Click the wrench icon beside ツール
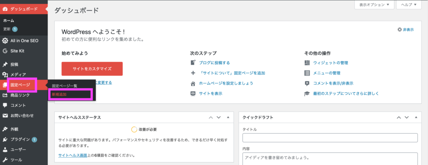This screenshot has height=165, width=428. (5, 160)
